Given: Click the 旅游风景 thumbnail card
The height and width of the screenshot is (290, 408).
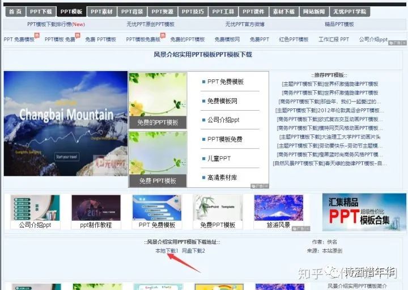Looking at the screenshot, I should [279, 212].
